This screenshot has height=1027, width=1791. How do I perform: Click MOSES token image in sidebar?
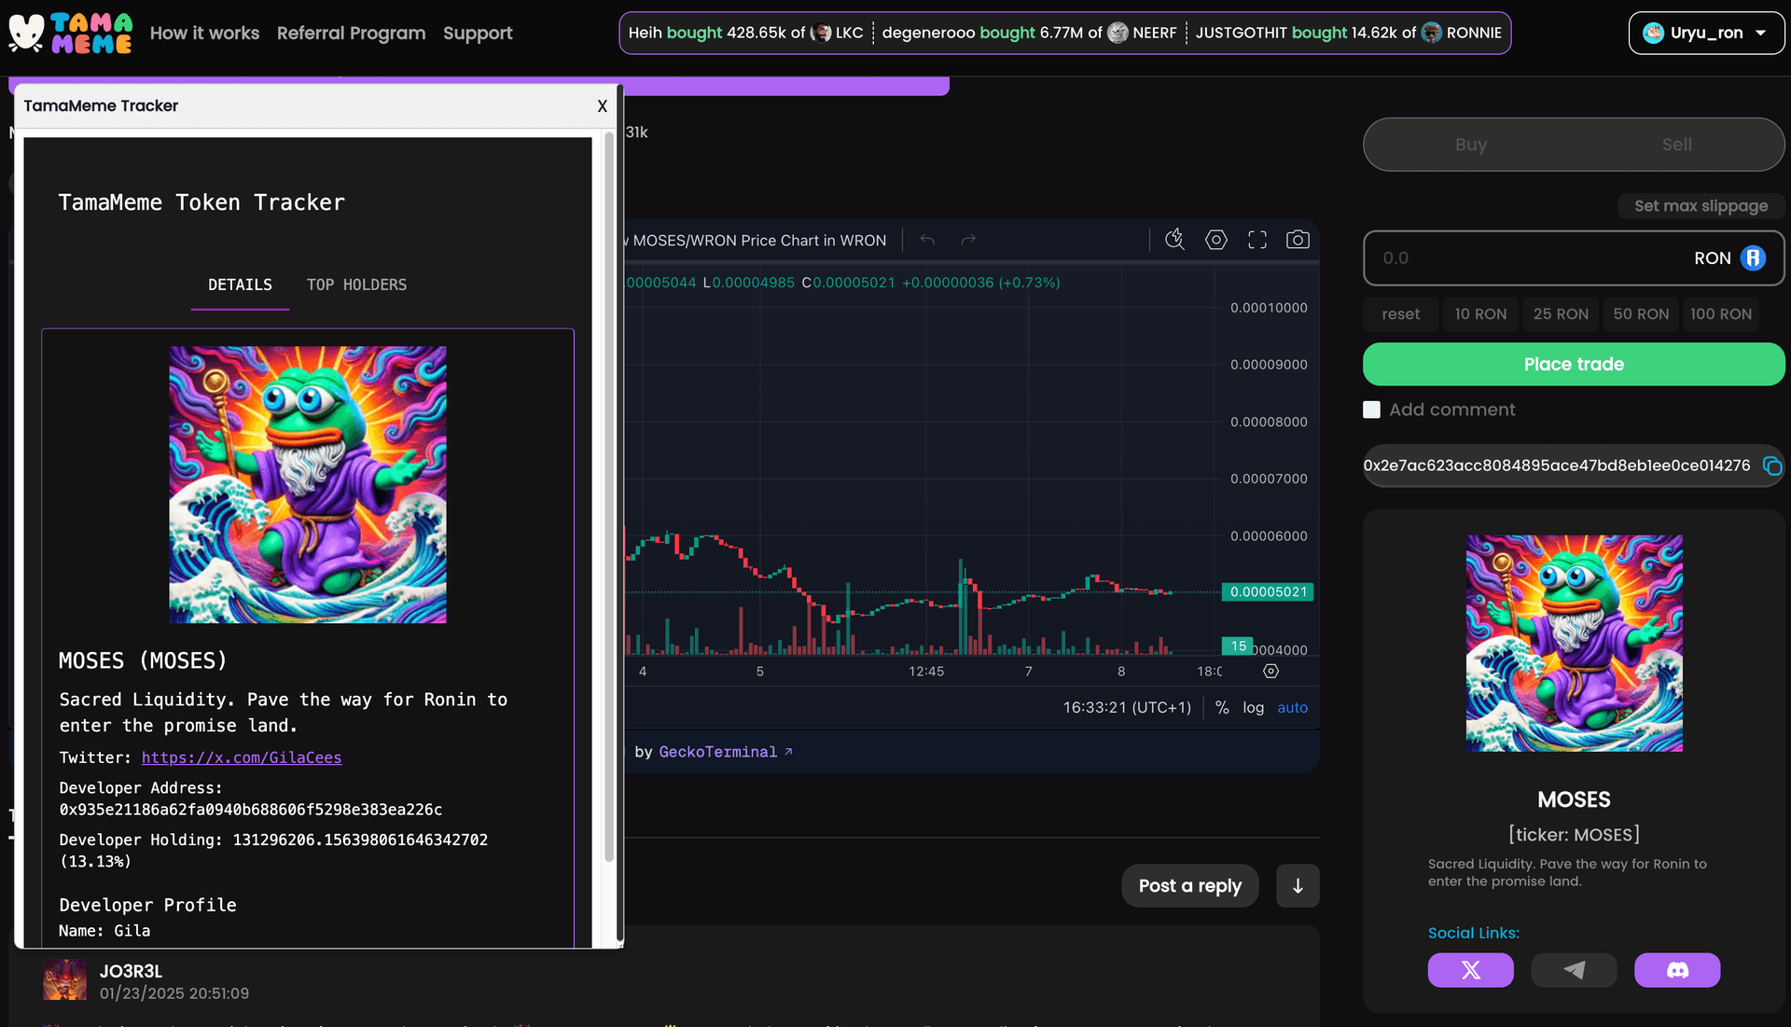(1574, 644)
